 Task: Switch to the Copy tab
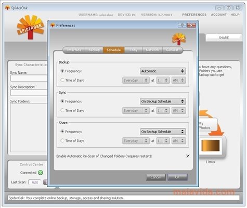(x=133, y=50)
